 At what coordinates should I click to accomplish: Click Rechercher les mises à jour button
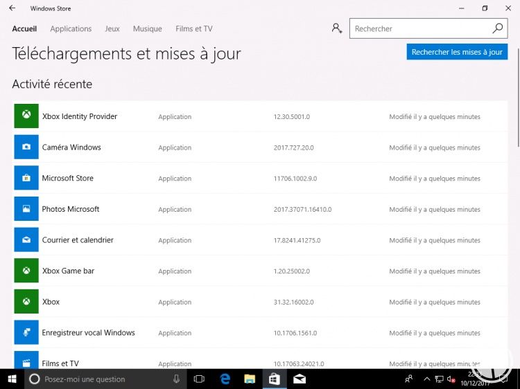(x=457, y=52)
